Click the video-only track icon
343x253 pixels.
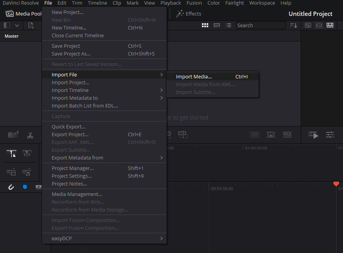(x=11, y=172)
